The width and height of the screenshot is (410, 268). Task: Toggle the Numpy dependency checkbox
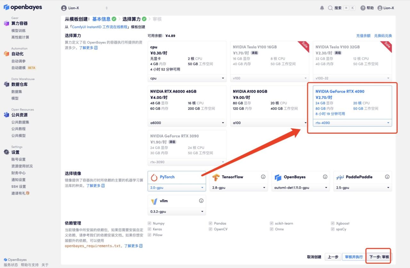(150, 223)
